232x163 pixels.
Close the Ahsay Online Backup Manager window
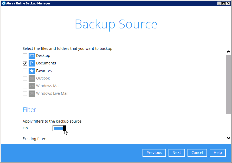coord(228,3)
